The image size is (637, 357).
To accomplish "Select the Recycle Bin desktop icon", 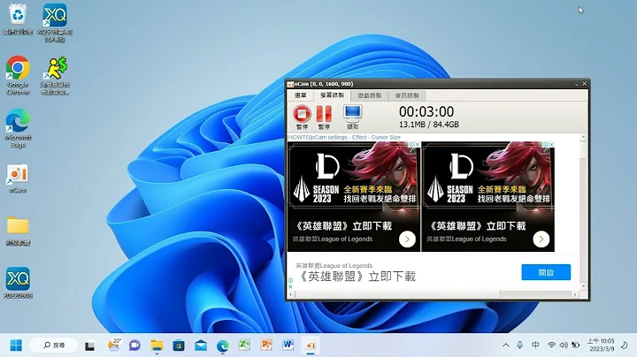I will click(x=18, y=19).
